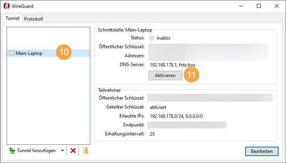Open tunnel editor via Bearbeiten button
The height and width of the screenshot is (163, 286).
262,151
